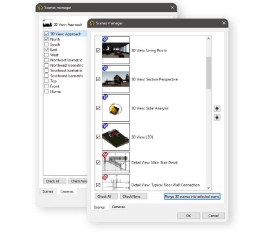Enable the South camera checkbox
Viewport: 265px width, 239px height.
click(x=46, y=44)
